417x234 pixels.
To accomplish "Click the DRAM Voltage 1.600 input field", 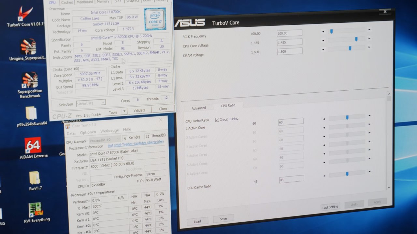I will pos(290,51).
